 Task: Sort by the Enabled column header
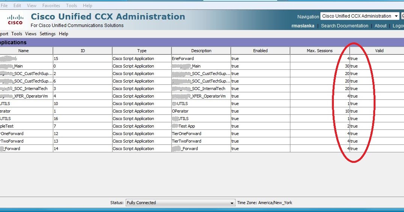coord(260,51)
